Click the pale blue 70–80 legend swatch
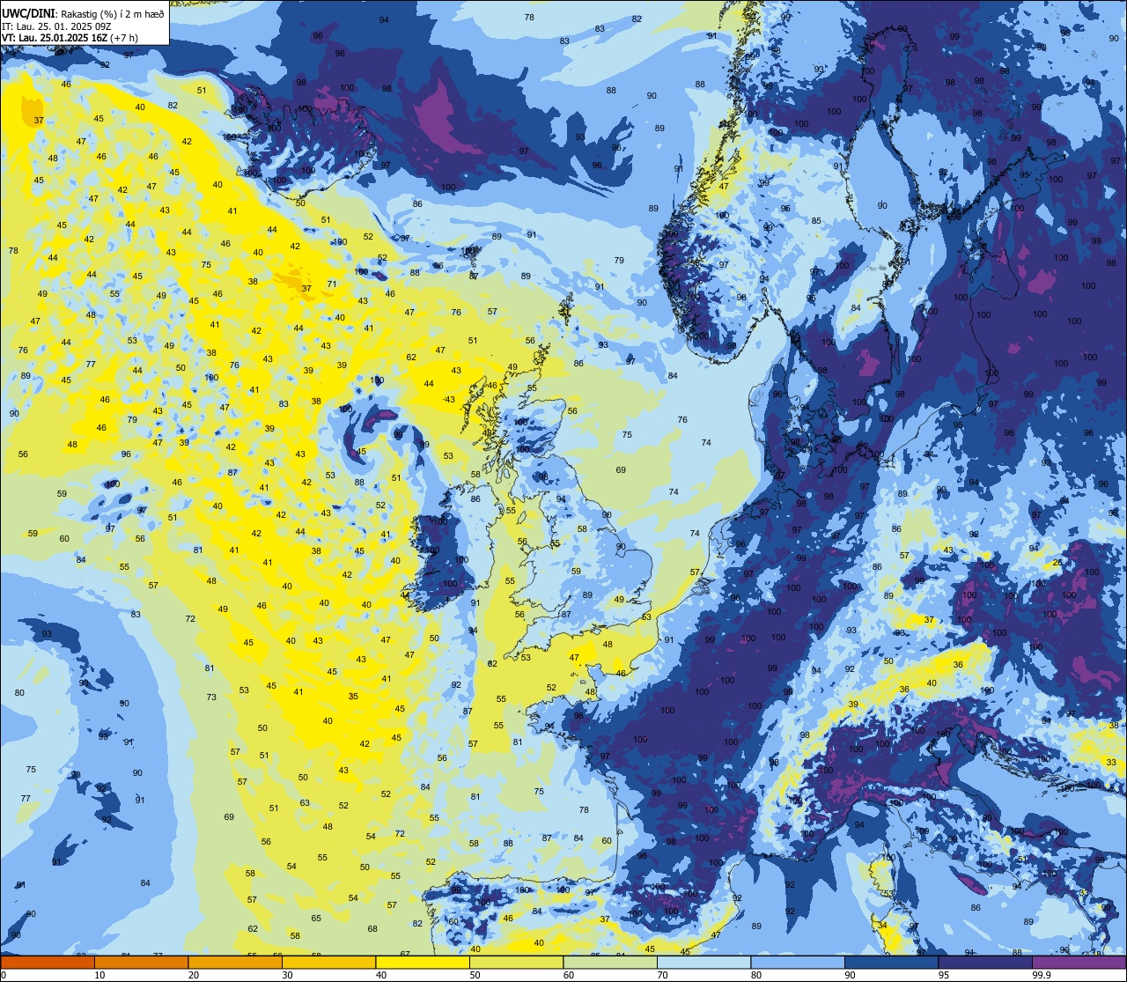 click(x=703, y=963)
